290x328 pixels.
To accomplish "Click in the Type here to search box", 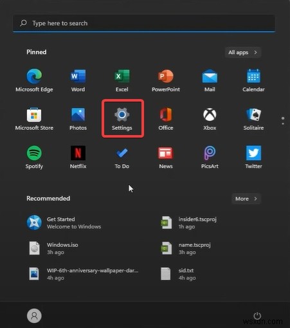I will click(x=144, y=23).
